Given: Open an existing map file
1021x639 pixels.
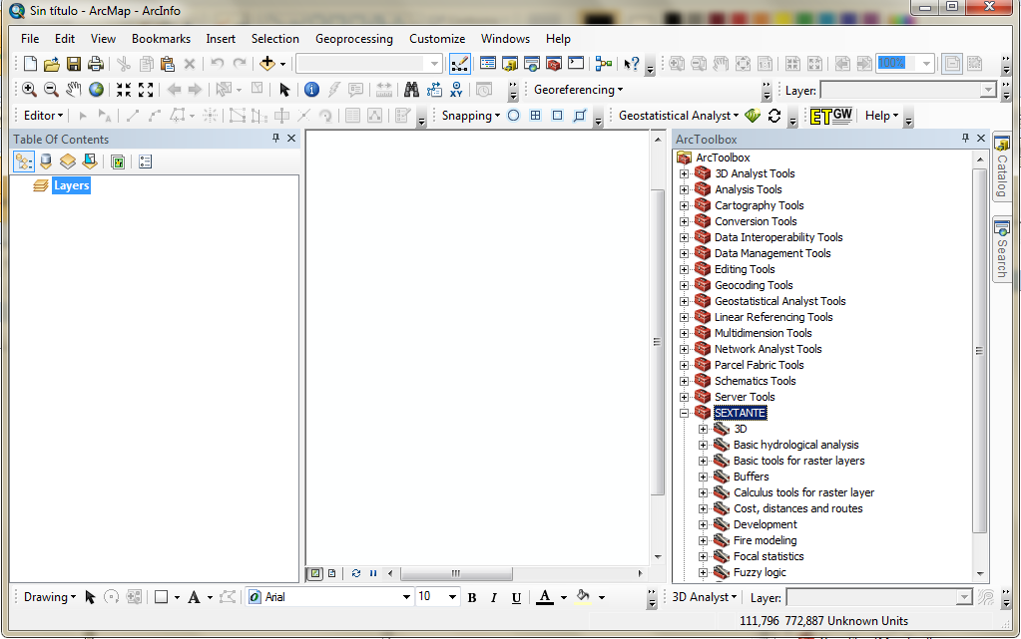Looking at the screenshot, I should click(x=52, y=64).
